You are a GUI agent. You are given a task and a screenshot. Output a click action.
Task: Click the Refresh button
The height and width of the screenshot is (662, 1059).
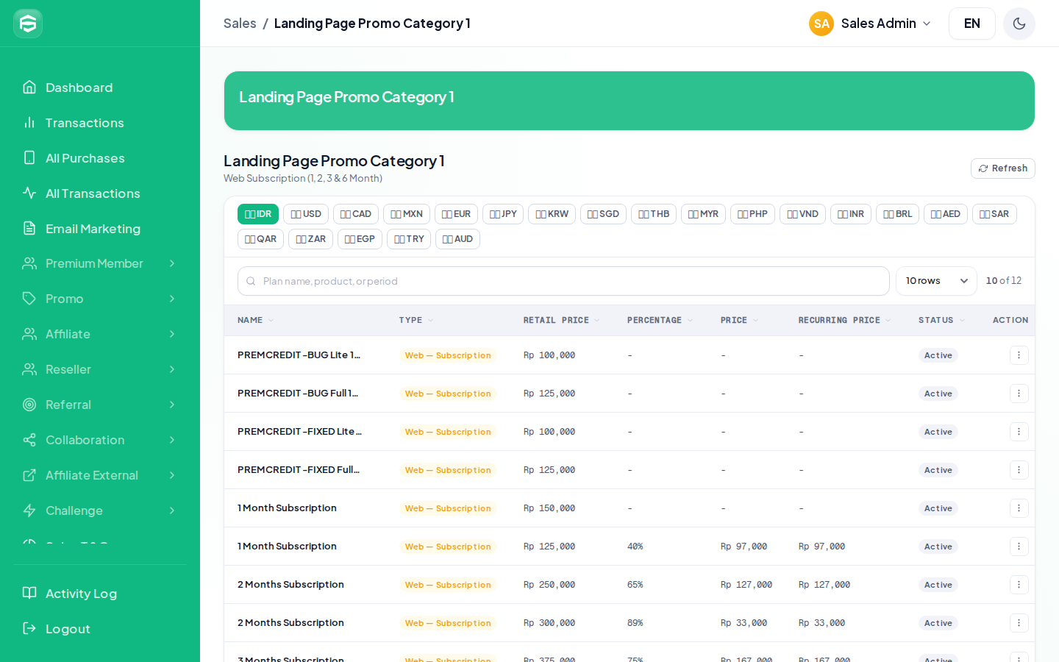tap(1003, 168)
